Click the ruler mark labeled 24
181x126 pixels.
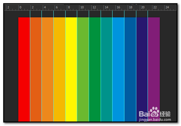pos(167,7)
